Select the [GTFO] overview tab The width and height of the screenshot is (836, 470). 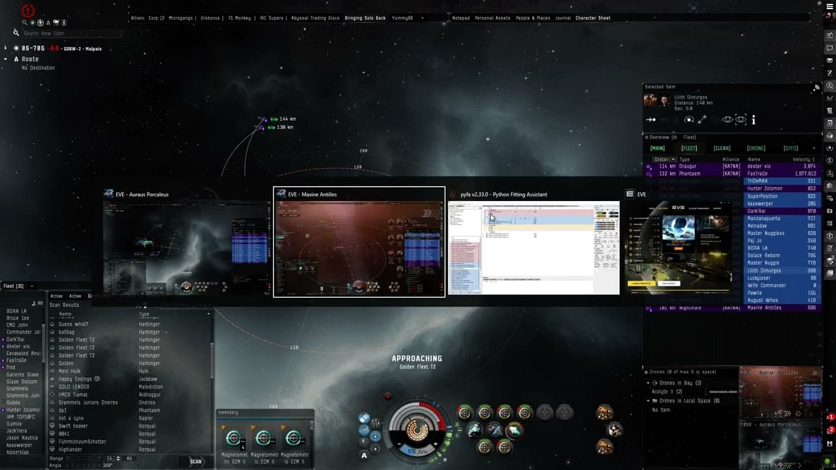(790, 148)
